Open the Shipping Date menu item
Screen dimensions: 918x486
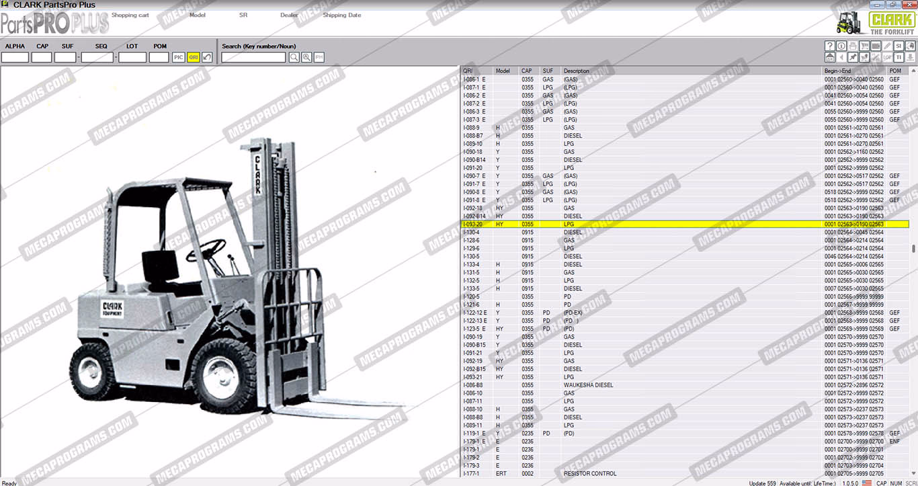(341, 15)
